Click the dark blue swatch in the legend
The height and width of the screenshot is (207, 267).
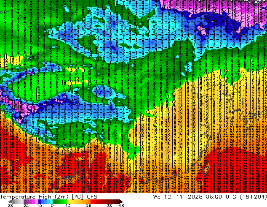point(40,202)
